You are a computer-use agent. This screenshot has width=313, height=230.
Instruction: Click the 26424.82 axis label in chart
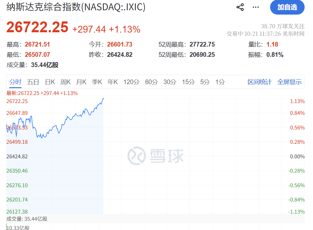pos(17,156)
